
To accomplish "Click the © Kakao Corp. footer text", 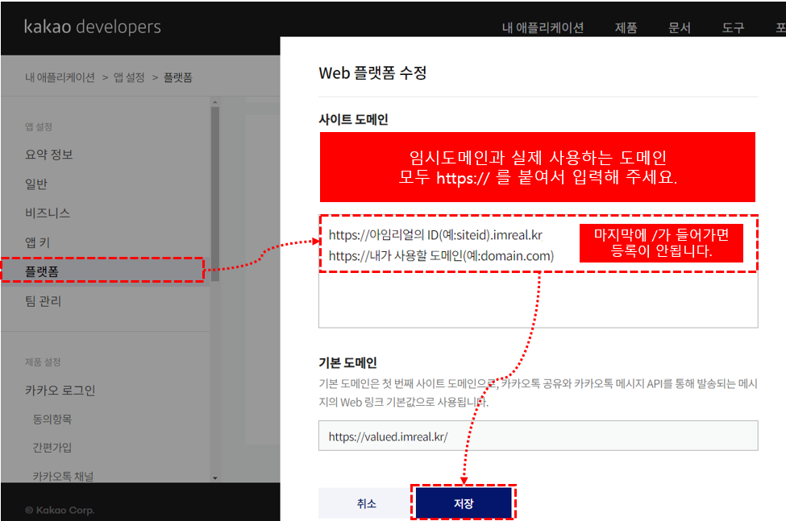I will 60,511.
